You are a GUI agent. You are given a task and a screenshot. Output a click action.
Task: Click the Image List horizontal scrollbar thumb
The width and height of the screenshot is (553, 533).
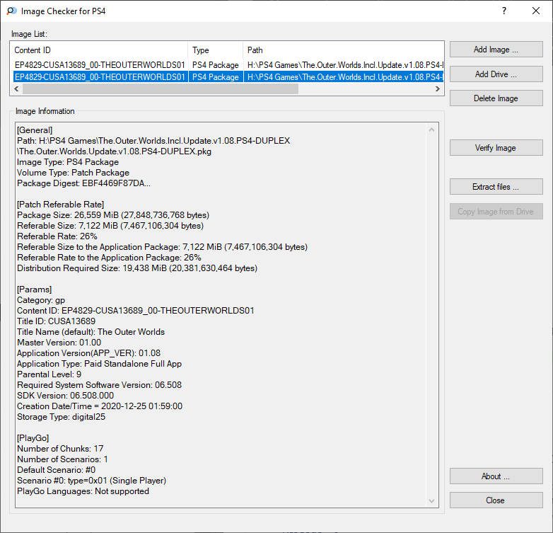(160, 89)
